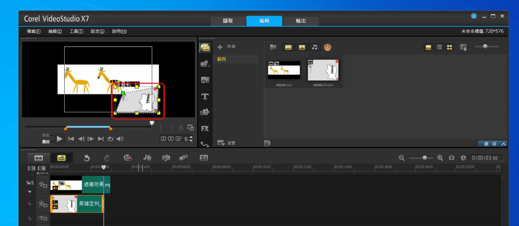
Task: Switch library to list view
Action: [439, 48]
